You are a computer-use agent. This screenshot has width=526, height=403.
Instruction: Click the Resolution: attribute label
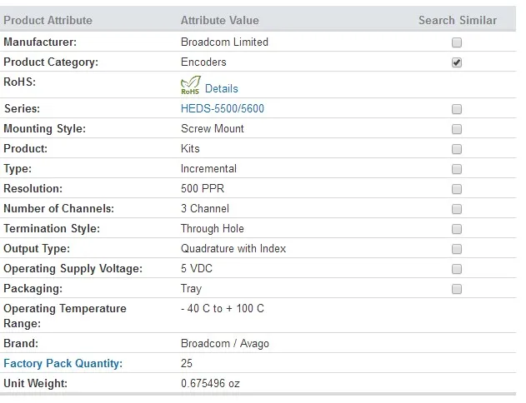coord(33,189)
